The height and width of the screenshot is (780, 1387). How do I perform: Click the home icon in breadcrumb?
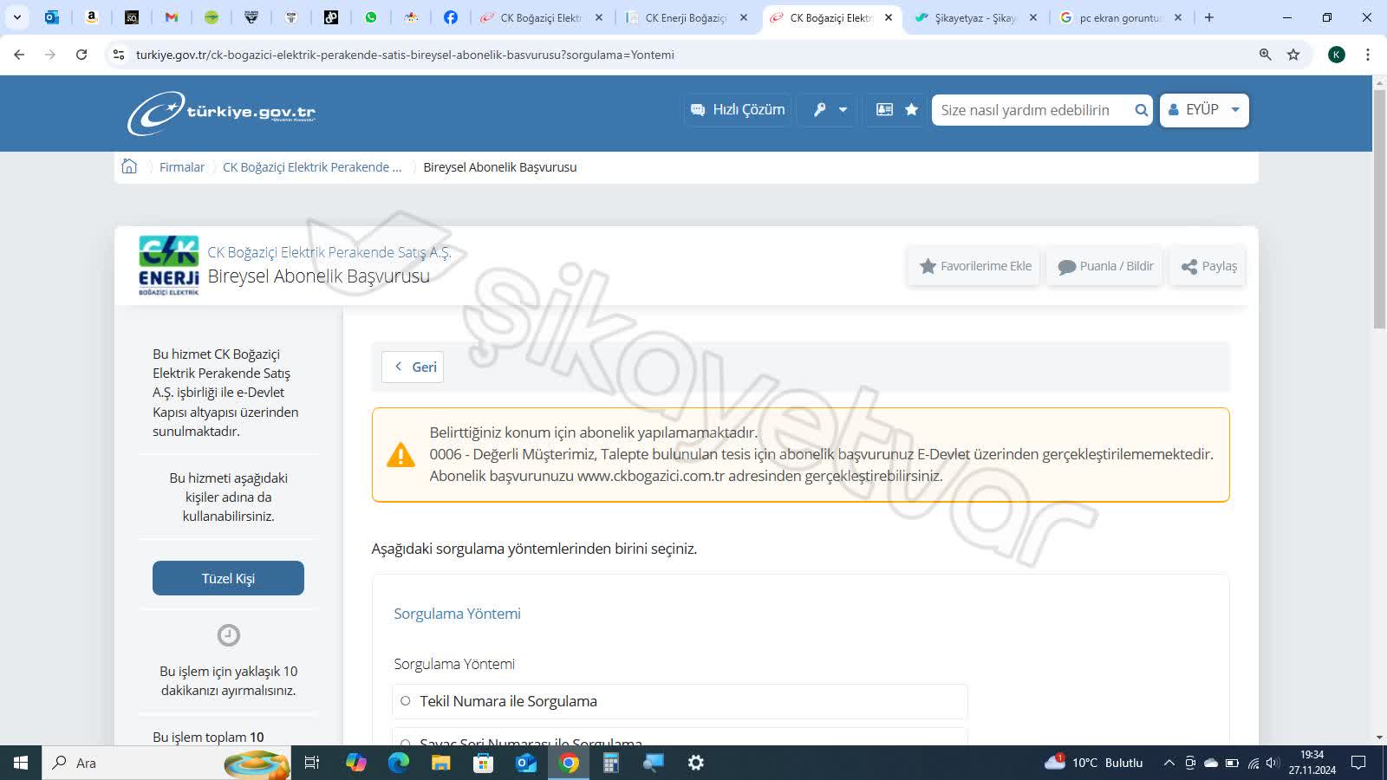point(129,166)
